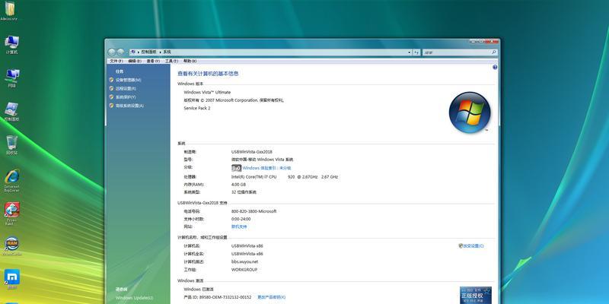Open 高级系统设置(A) task link
609x304 pixels.
(x=129, y=106)
